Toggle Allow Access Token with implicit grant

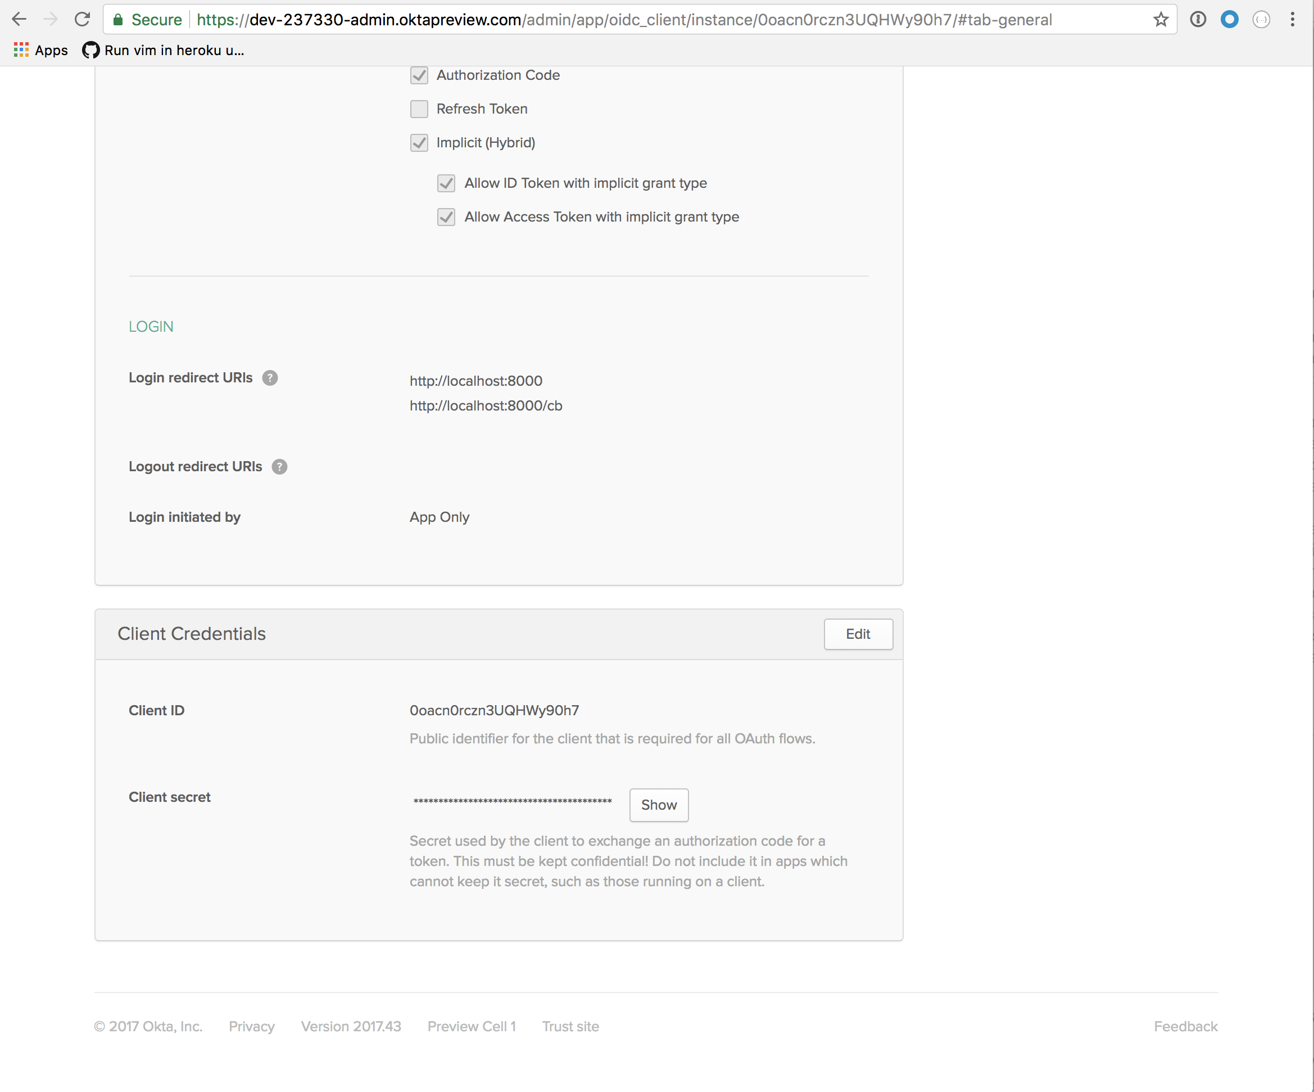point(446,217)
